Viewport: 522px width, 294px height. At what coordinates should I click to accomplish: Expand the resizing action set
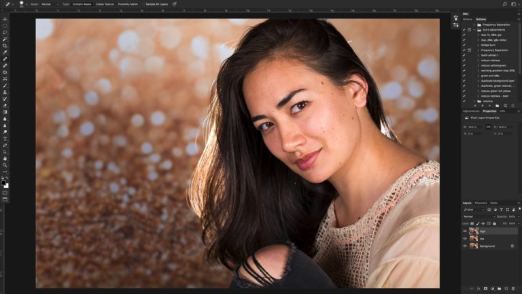click(x=474, y=101)
